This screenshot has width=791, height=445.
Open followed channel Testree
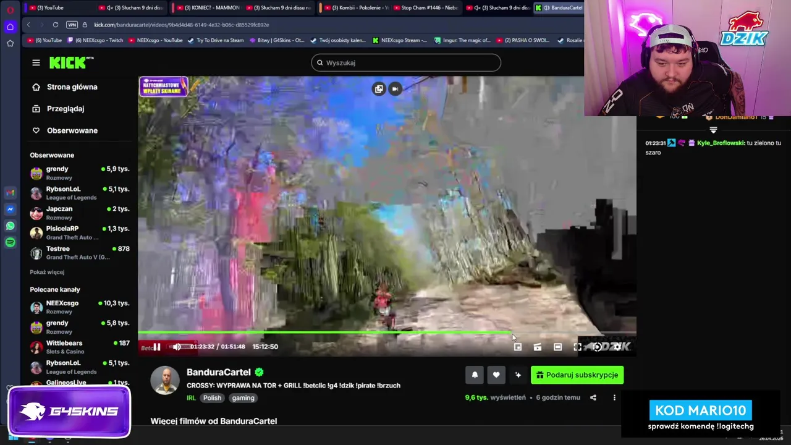pos(79,253)
